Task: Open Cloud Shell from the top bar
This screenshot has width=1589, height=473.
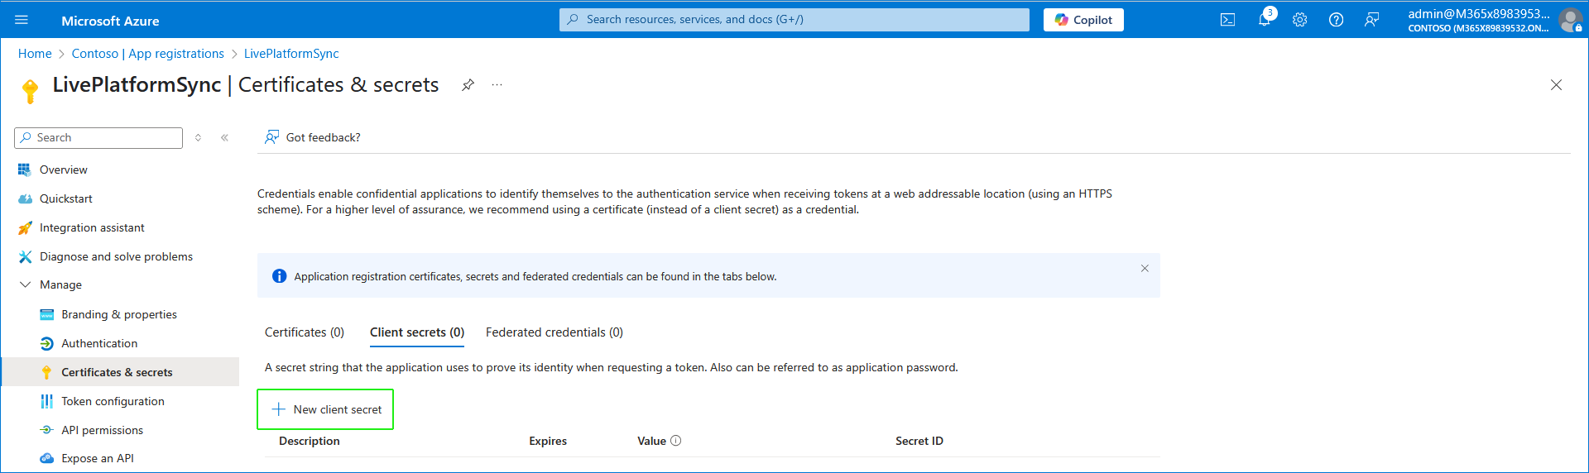Action: click(x=1227, y=20)
